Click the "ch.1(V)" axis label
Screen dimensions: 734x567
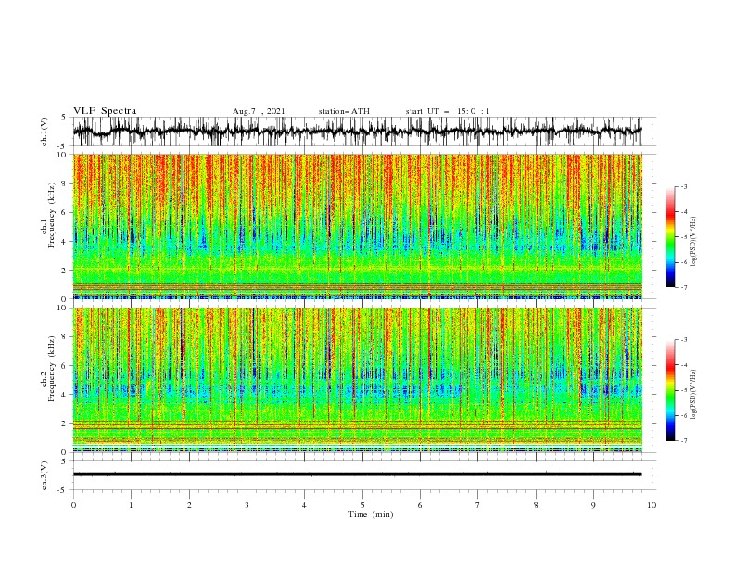tap(44, 131)
